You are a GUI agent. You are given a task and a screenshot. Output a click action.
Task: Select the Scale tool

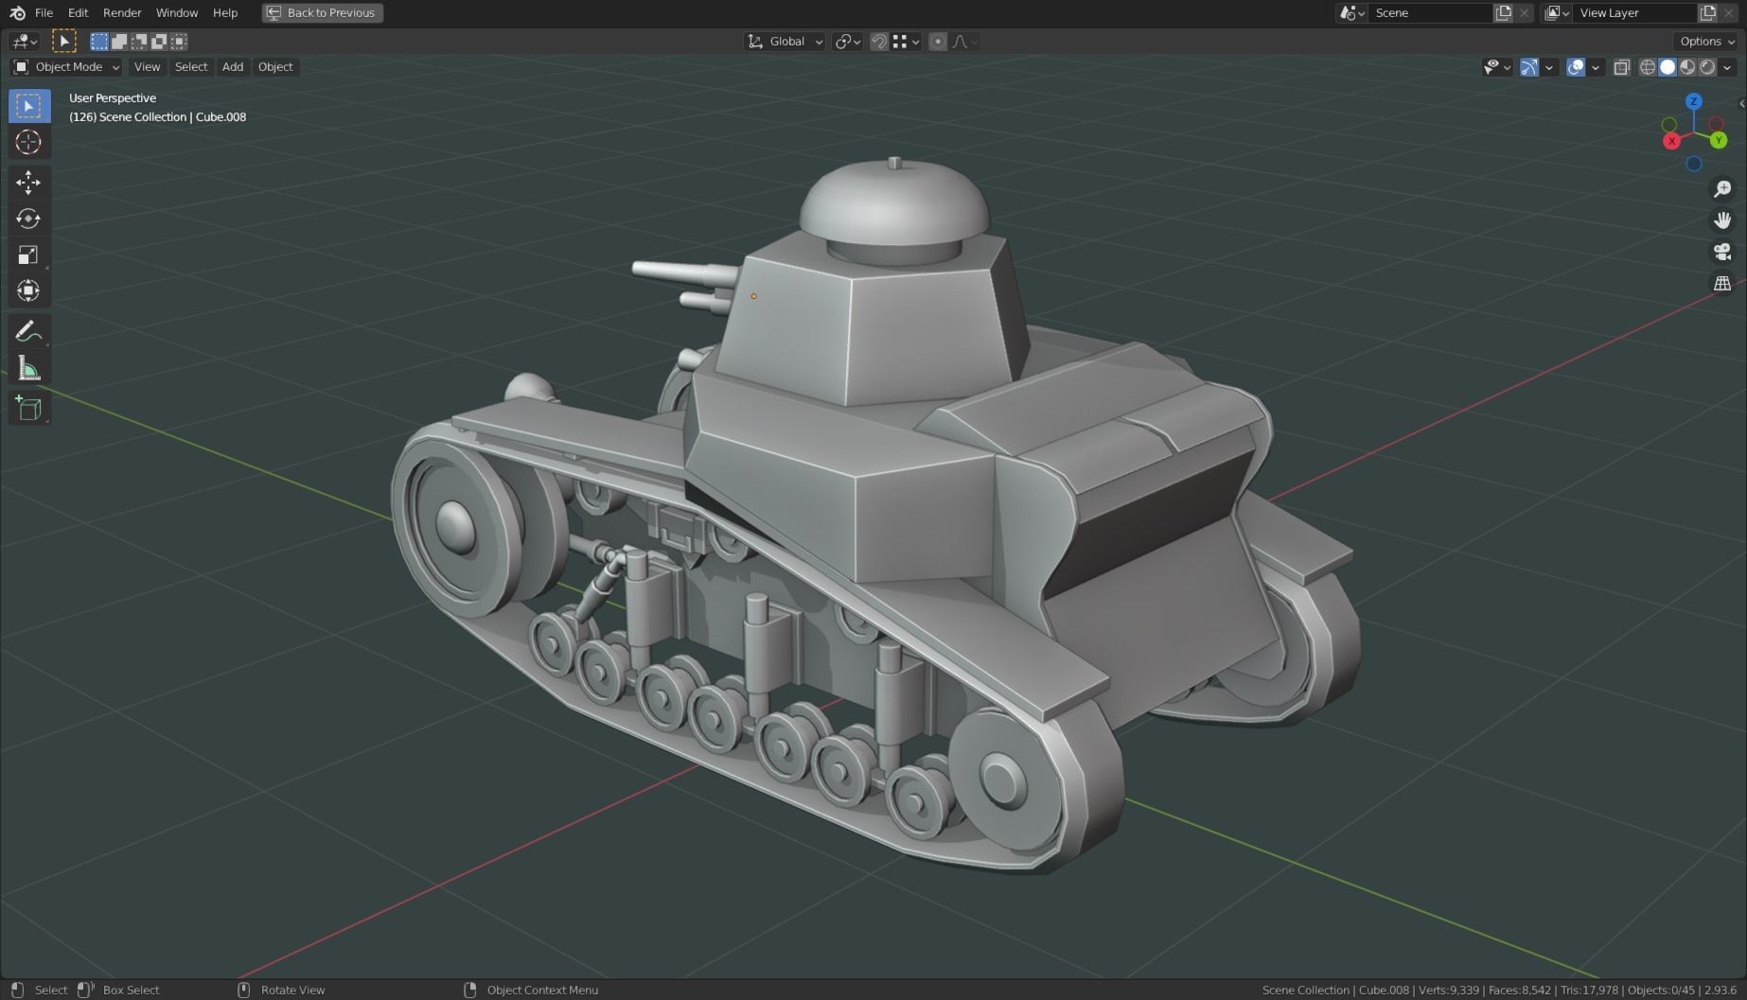pos(28,254)
